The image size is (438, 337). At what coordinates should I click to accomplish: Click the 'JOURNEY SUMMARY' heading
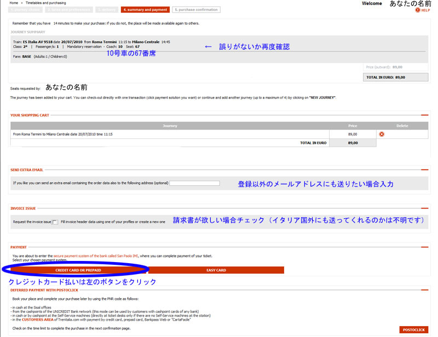[28, 32]
